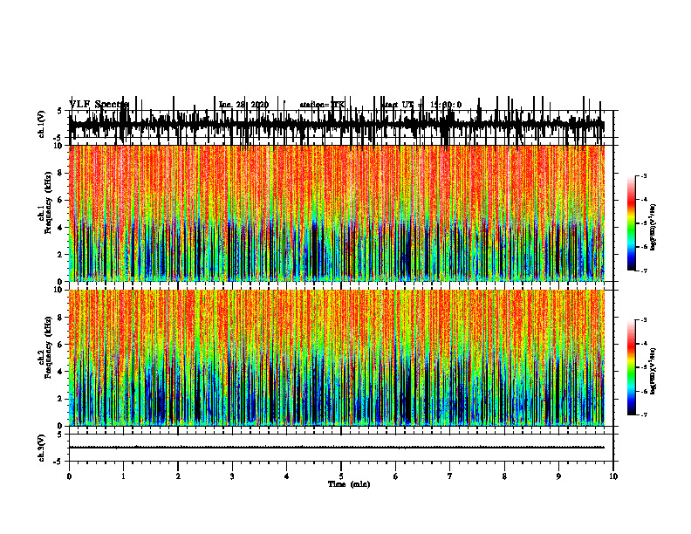The image size is (691, 534).
Task: Click the ch.1 voltage waveform trace
Action: (x=337, y=125)
